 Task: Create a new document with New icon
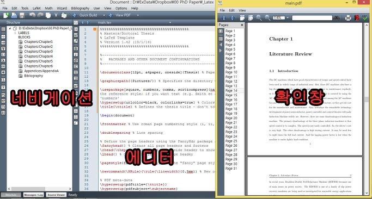6,15
